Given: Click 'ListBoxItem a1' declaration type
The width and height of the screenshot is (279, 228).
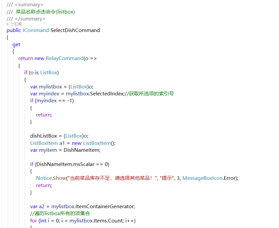Looking at the screenshot, I should coord(44,143).
